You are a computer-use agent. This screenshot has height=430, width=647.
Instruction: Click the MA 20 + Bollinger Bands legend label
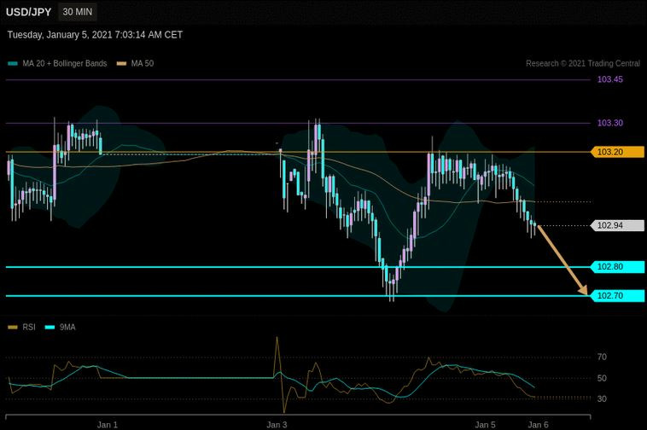pyautogui.click(x=65, y=63)
